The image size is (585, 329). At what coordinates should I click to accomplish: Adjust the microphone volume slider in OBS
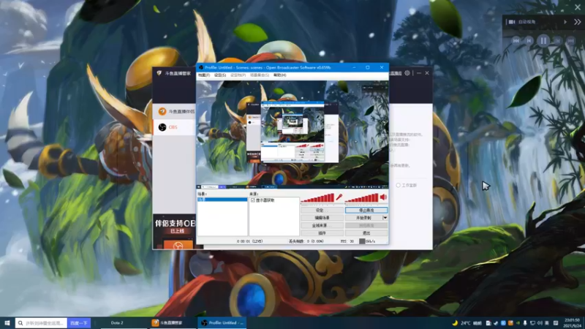point(317,198)
